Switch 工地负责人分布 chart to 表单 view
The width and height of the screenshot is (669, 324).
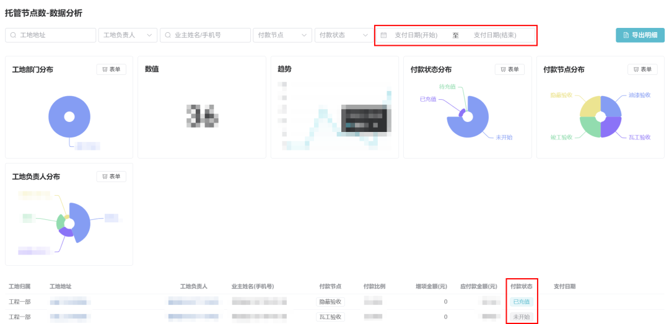(111, 177)
